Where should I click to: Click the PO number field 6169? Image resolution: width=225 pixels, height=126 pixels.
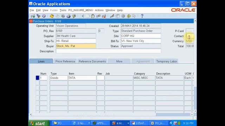point(76,31)
